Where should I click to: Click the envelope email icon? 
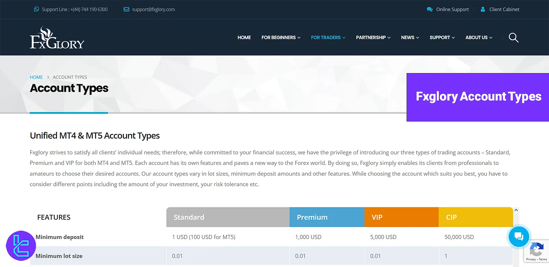click(x=126, y=9)
